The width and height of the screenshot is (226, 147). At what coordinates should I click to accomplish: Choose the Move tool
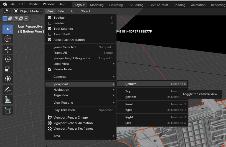pyautogui.click(x=7, y=50)
